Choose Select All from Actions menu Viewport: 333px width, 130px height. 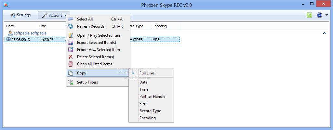coord(98,19)
